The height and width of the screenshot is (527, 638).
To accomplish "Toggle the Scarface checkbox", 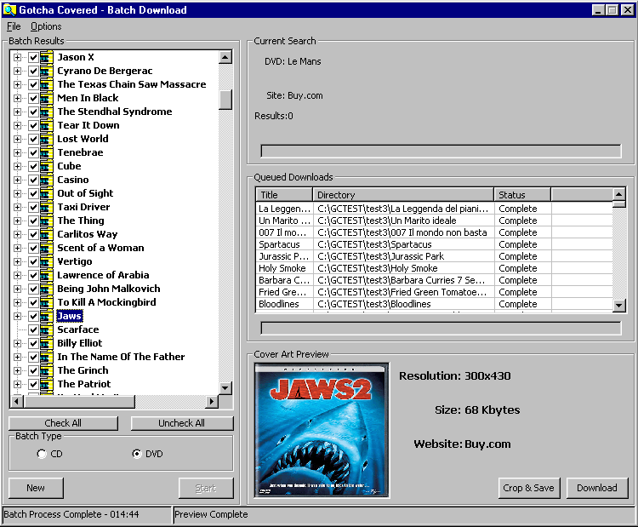I will point(33,329).
